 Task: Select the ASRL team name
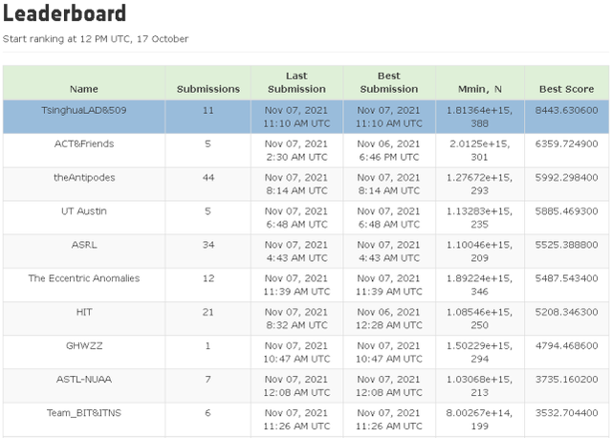(84, 244)
